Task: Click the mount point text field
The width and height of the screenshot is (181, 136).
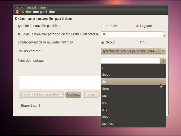Action: click(130, 61)
